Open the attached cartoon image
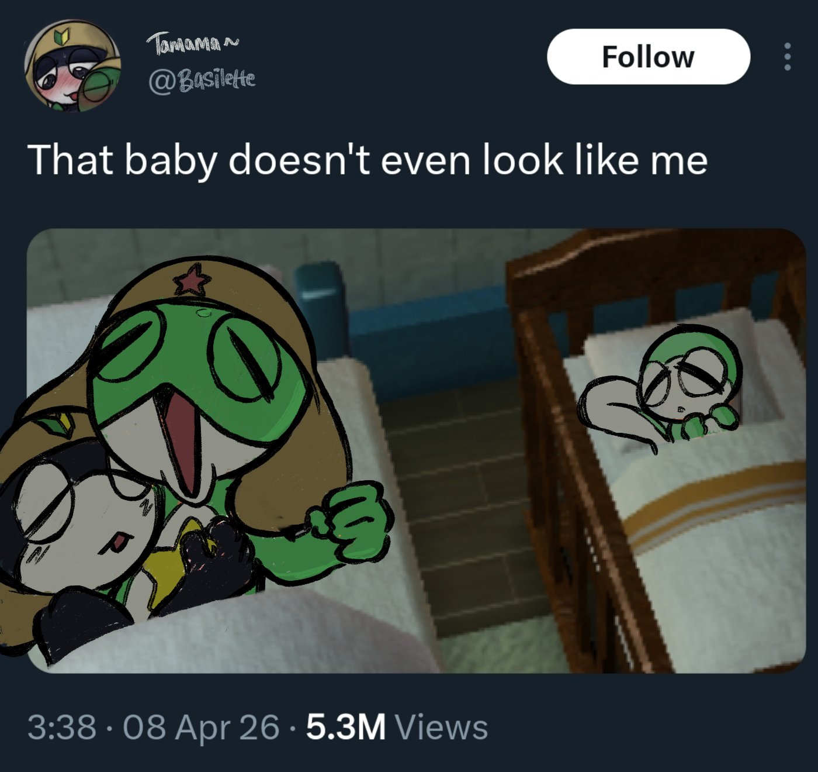 [x=416, y=451]
